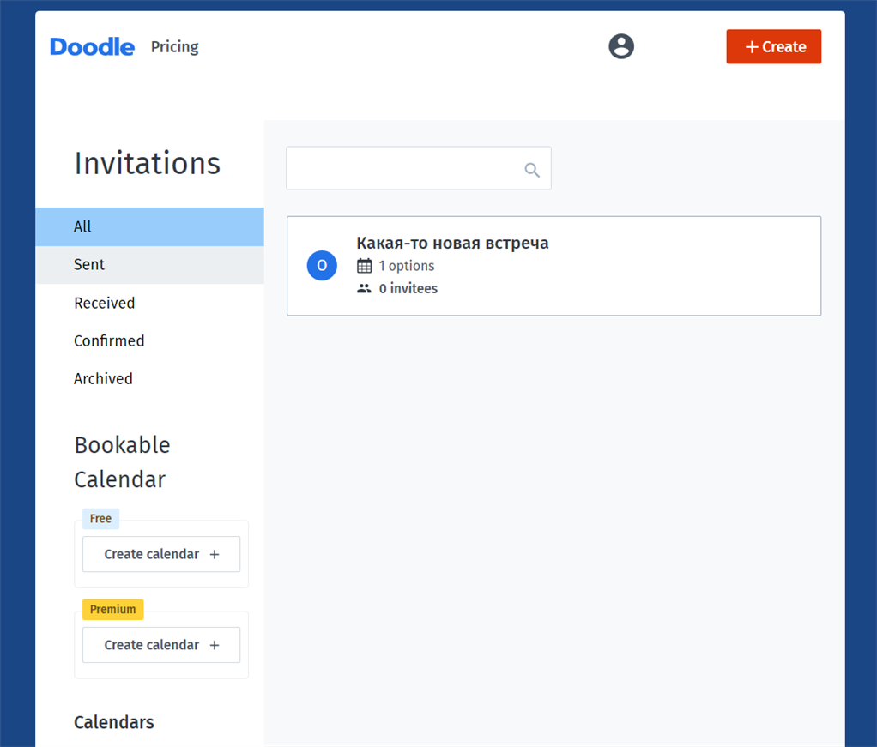The height and width of the screenshot is (747, 877).
Task: Click the calendar icon beside 1 options
Action: point(364,266)
